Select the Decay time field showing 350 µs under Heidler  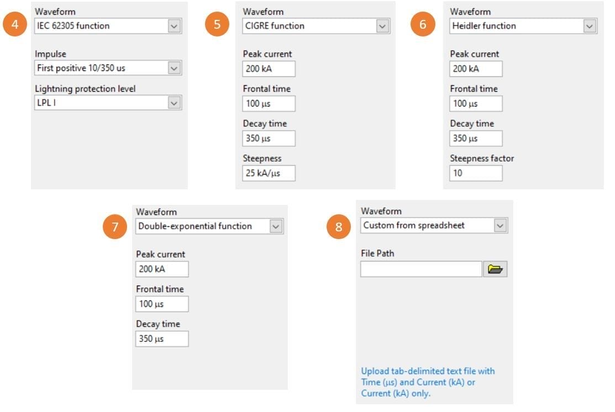coord(475,138)
